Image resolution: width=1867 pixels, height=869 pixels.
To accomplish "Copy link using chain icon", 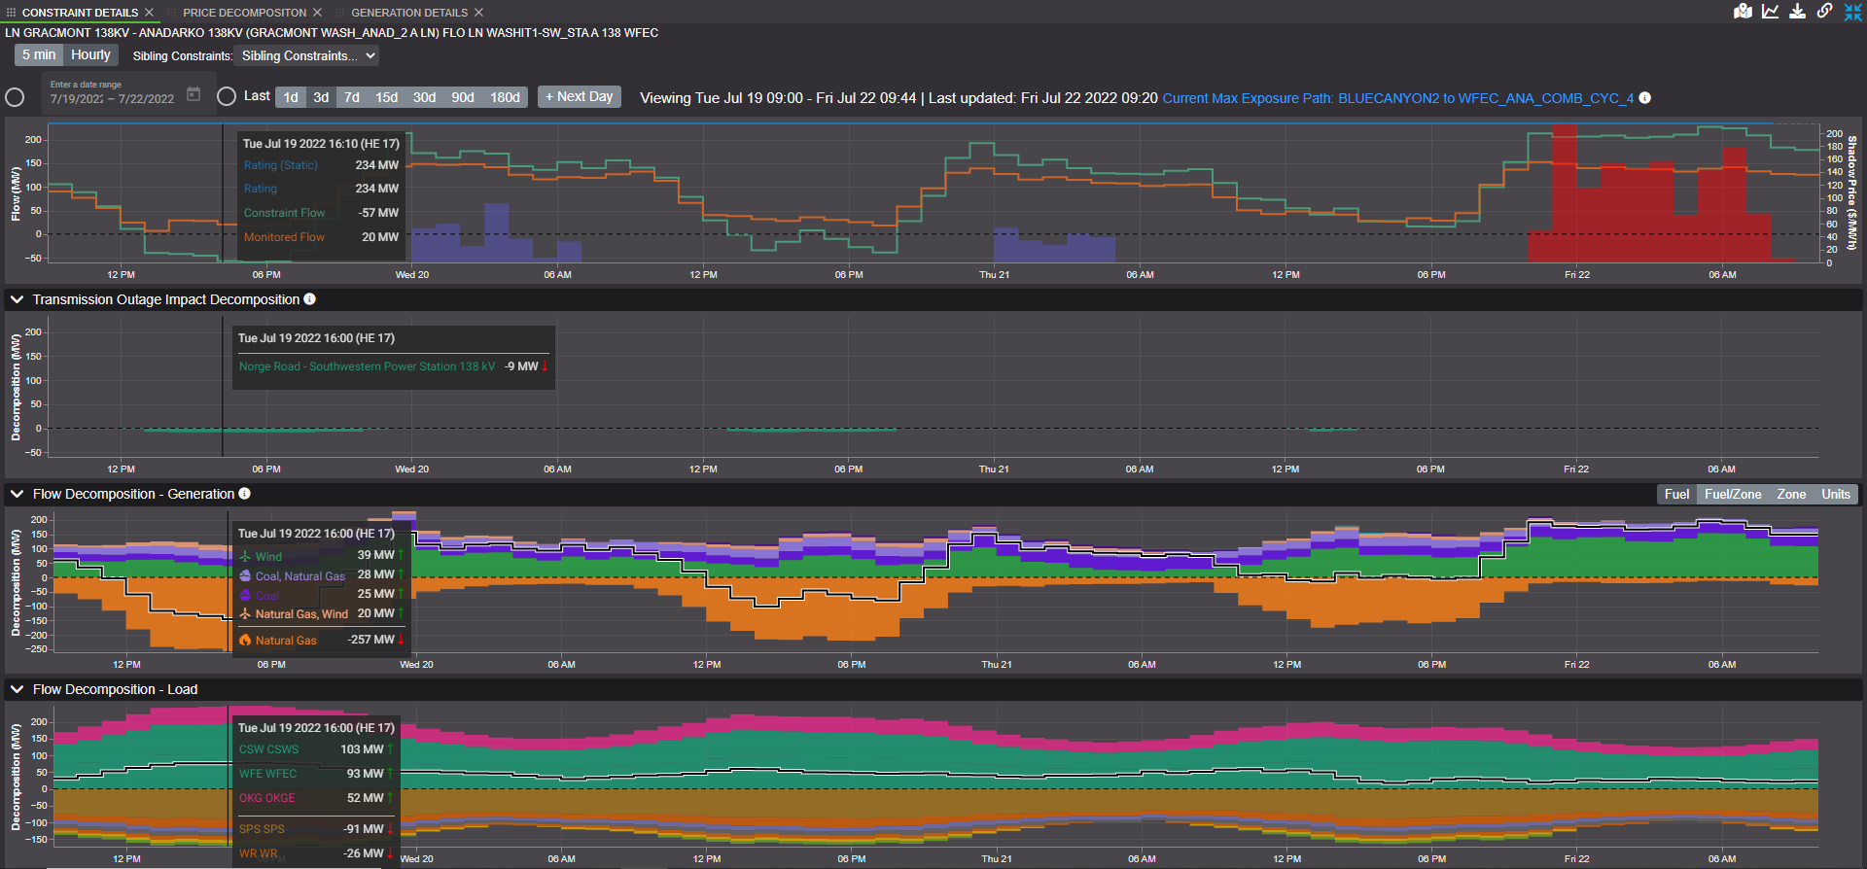I will click(1824, 12).
